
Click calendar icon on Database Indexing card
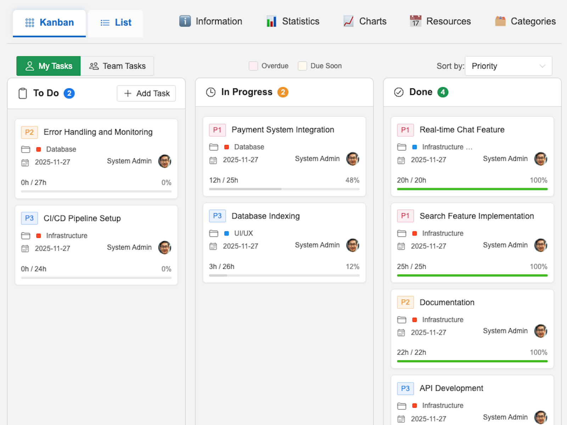pos(213,246)
